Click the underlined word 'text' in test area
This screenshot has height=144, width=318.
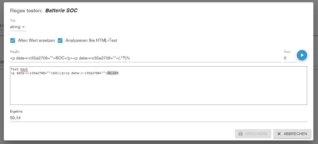point(24,69)
